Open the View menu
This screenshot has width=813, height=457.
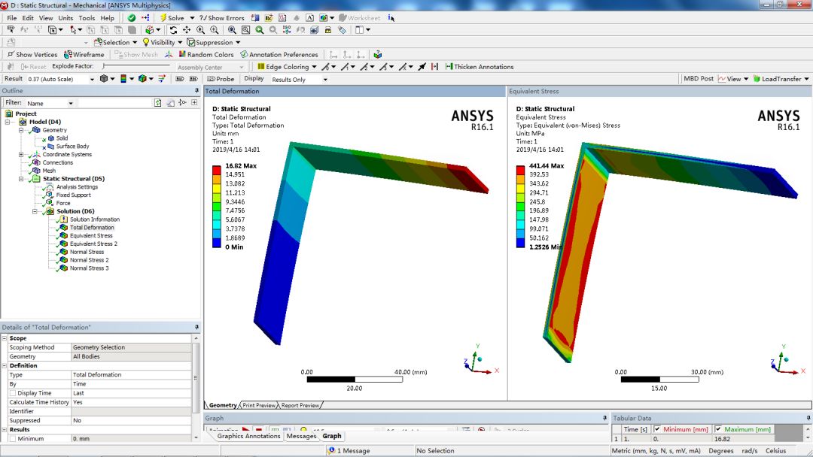click(46, 17)
